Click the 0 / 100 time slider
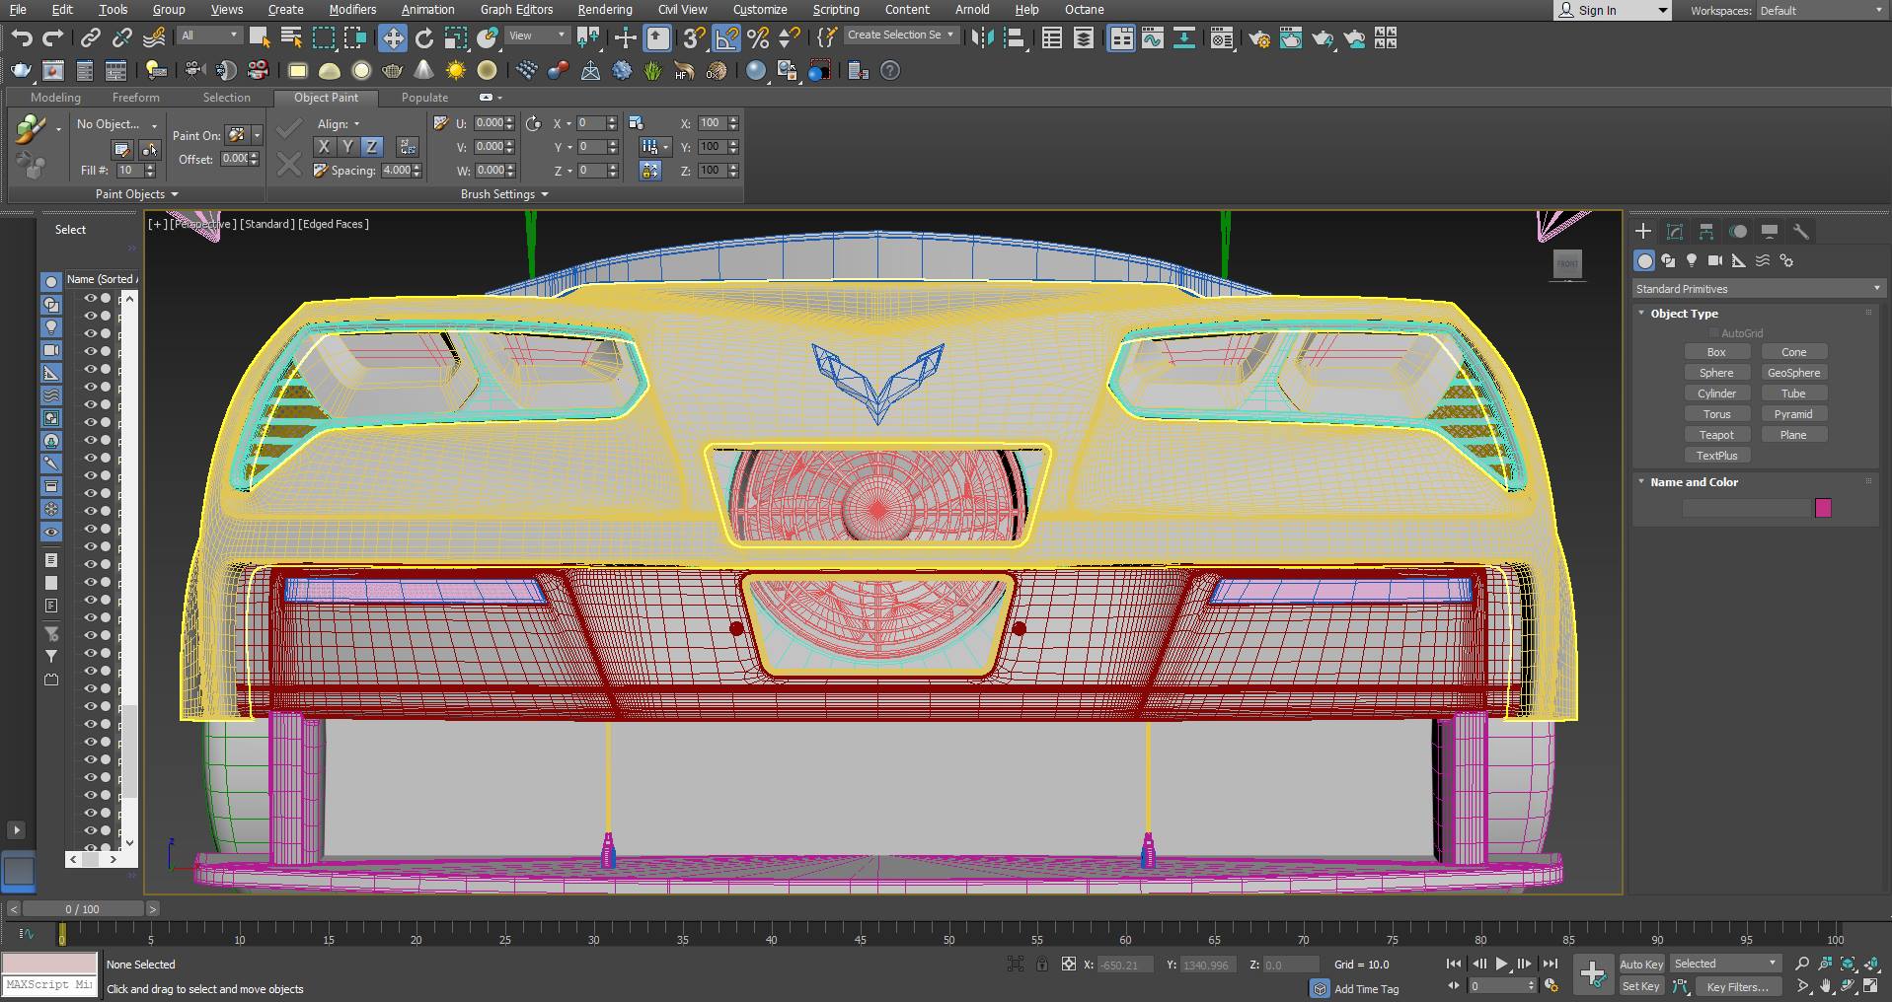This screenshot has height=1002, width=1892. tap(83, 909)
